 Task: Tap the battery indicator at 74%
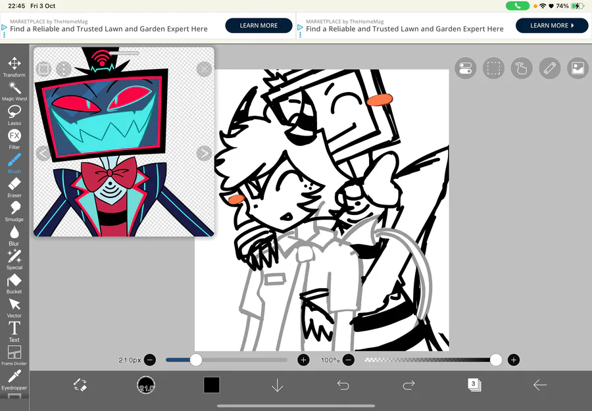(577, 6)
